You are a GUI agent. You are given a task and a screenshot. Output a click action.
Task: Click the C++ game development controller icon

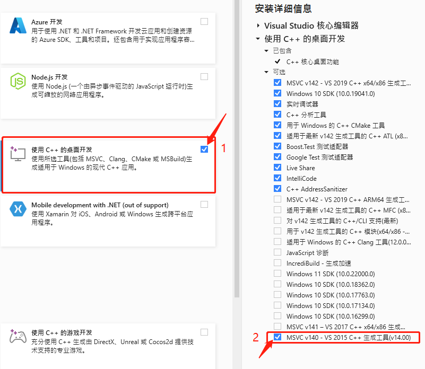pos(18,337)
